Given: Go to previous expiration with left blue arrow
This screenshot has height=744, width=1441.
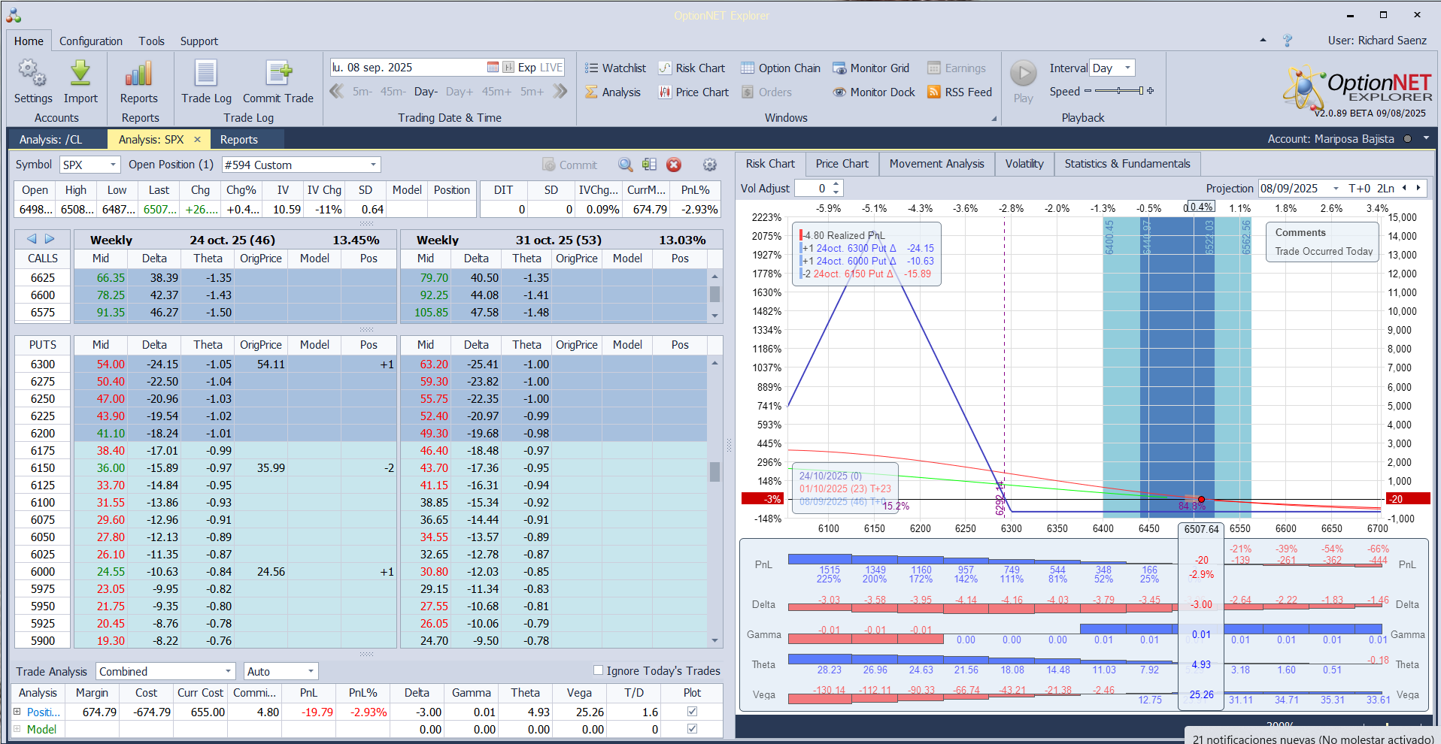Looking at the screenshot, I should [x=32, y=239].
